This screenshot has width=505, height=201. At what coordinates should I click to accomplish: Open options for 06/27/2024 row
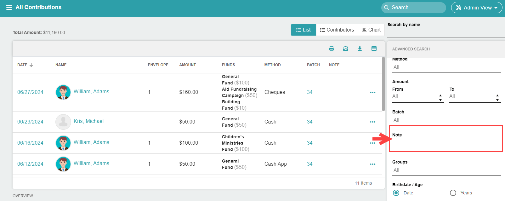(x=373, y=92)
